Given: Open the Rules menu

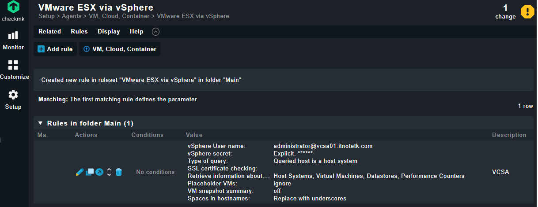Looking at the screenshot, I should point(79,32).
